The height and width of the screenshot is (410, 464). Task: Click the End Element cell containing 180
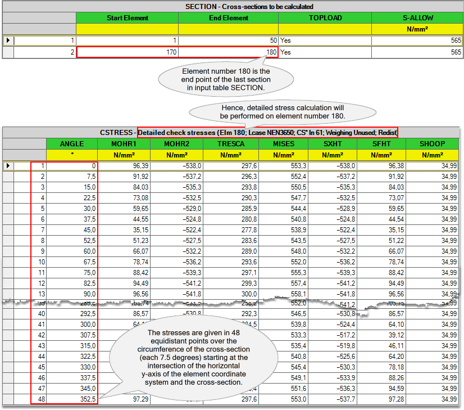[x=228, y=52]
